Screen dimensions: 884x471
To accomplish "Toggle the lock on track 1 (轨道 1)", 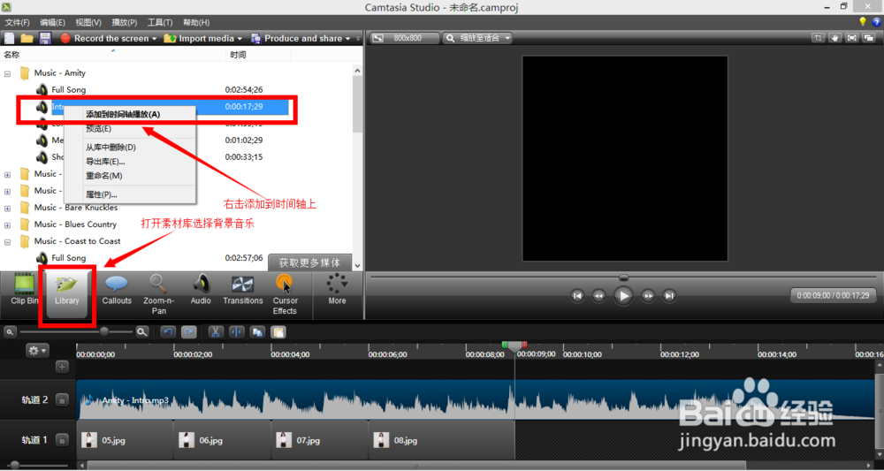I will (x=62, y=439).
